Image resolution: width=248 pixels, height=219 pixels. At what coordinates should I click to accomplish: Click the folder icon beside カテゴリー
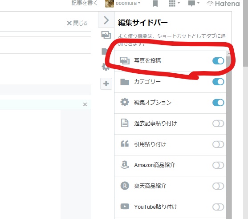click(125, 82)
